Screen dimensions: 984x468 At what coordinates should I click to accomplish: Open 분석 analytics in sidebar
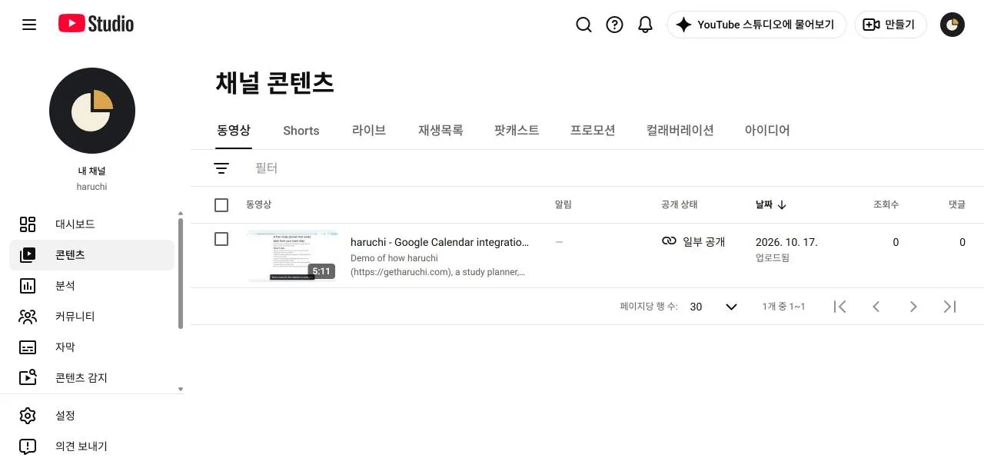click(92, 286)
